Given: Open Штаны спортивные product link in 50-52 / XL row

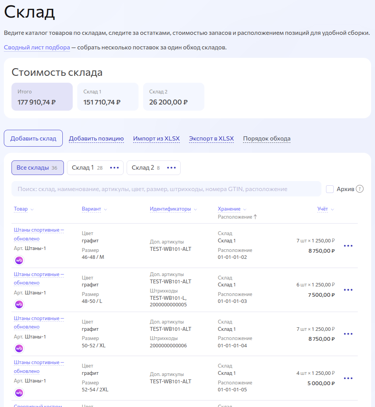Looking at the screenshot, I should click(39, 323).
